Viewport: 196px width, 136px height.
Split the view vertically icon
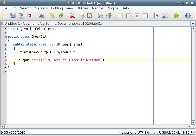(x=145, y=16)
